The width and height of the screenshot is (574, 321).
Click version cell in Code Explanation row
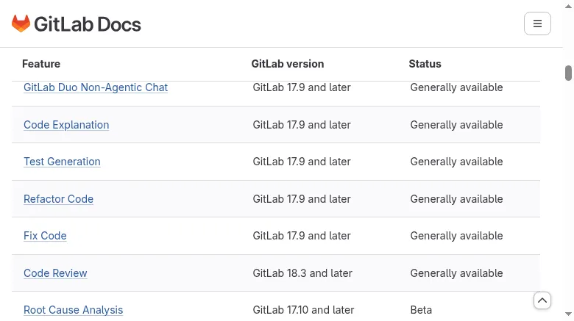[x=302, y=125]
